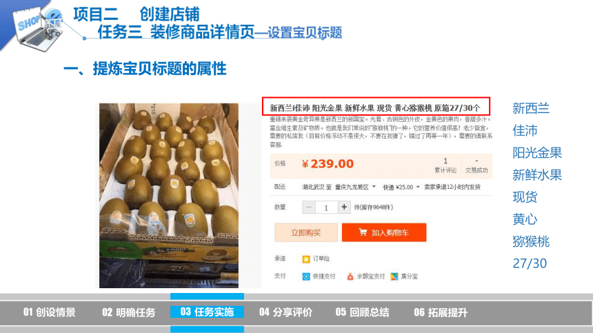
Task: Increase quantity with the plus button
Action: coord(344,207)
